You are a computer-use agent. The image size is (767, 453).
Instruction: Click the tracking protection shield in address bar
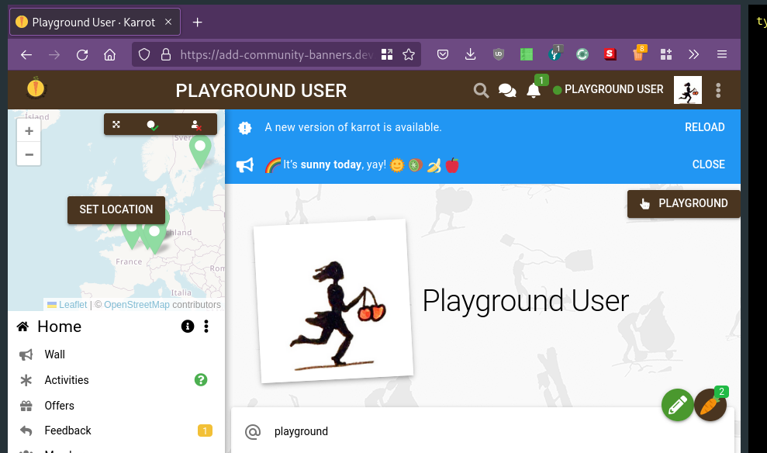(x=143, y=55)
